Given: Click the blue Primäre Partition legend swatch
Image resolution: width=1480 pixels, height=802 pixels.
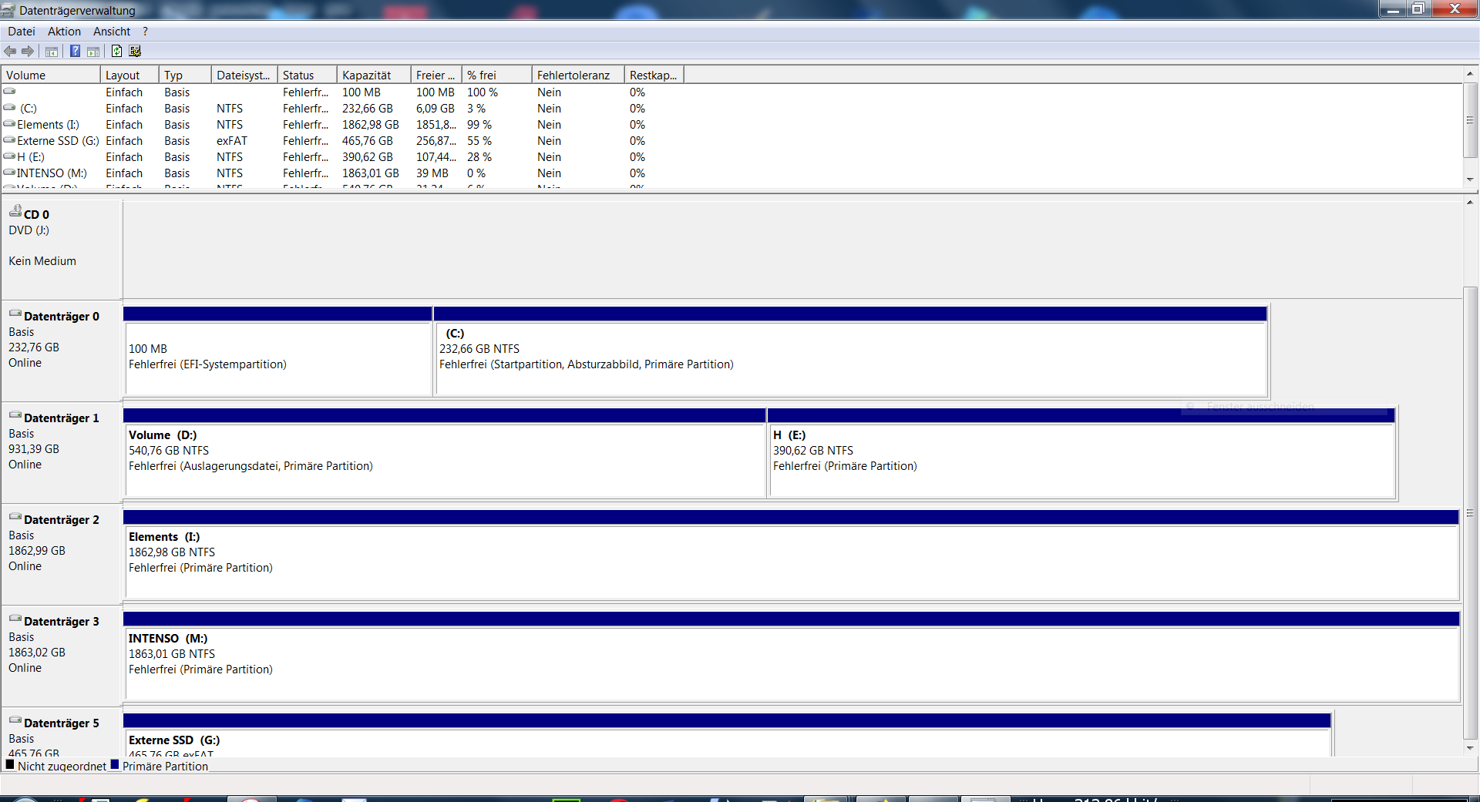Looking at the screenshot, I should pos(115,765).
